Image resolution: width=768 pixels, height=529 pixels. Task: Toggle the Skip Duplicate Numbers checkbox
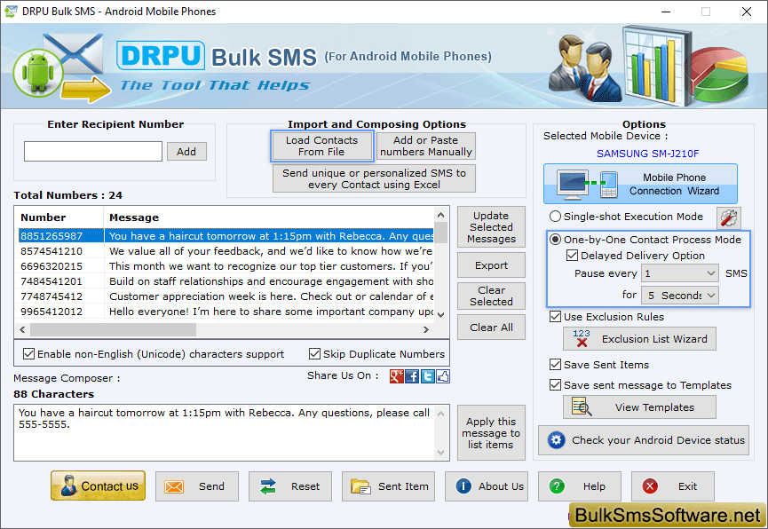click(x=314, y=353)
